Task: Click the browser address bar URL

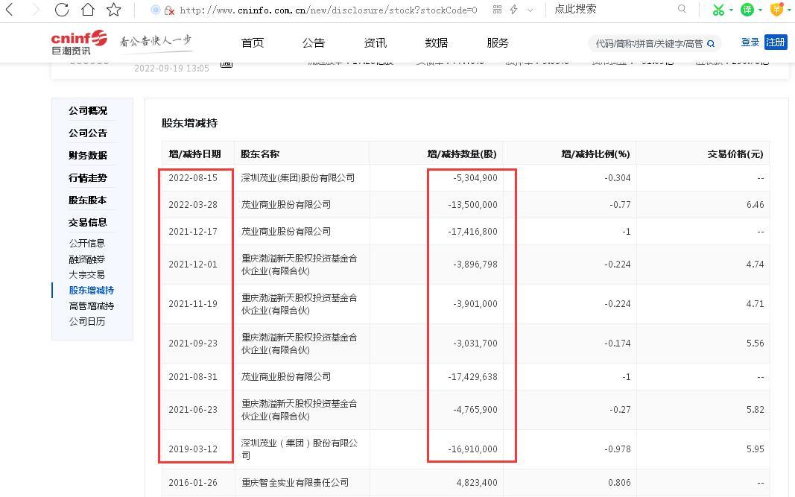Action: pyautogui.click(x=328, y=10)
